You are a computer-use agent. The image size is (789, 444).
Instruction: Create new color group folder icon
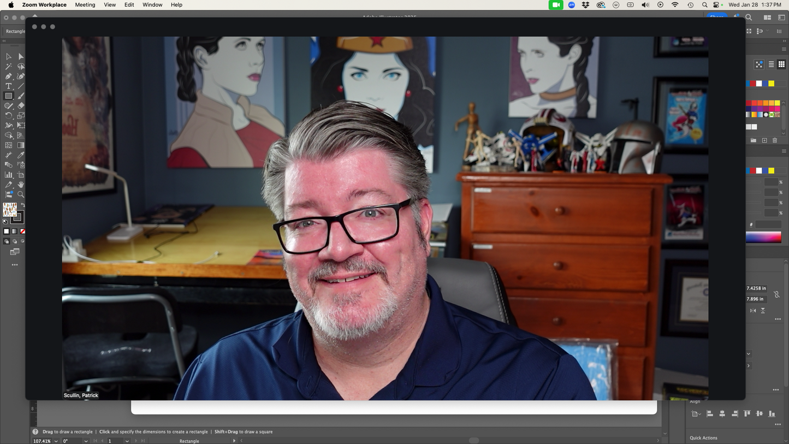[x=754, y=140]
